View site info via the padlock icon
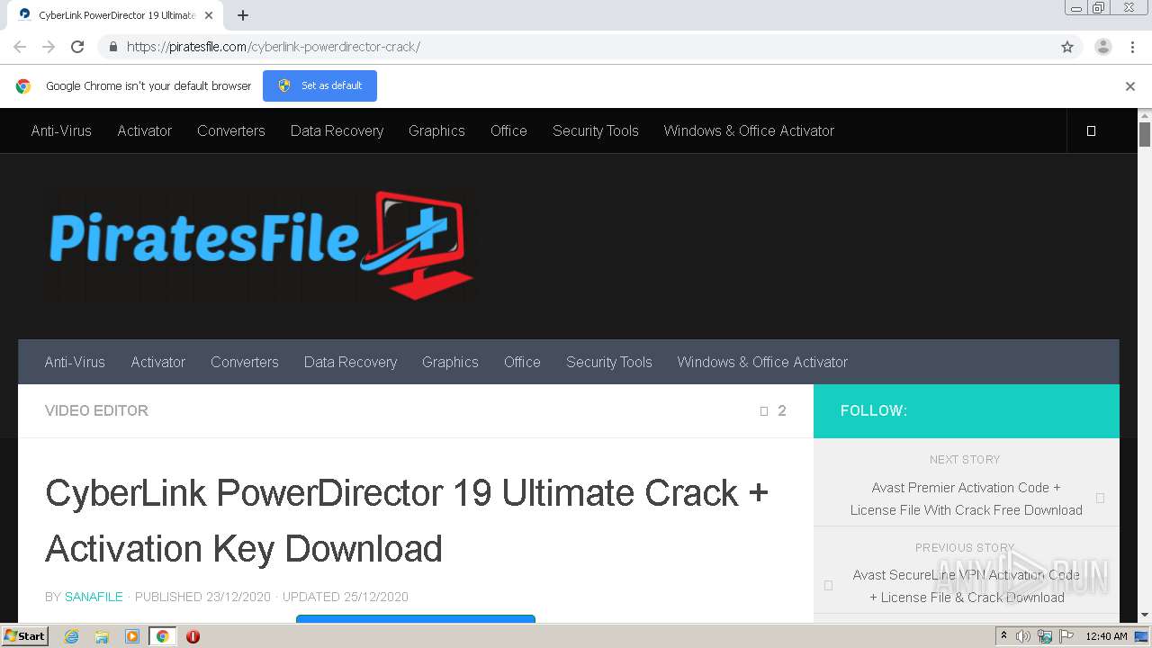This screenshot has width=1152, height=648. pos(112,47)
